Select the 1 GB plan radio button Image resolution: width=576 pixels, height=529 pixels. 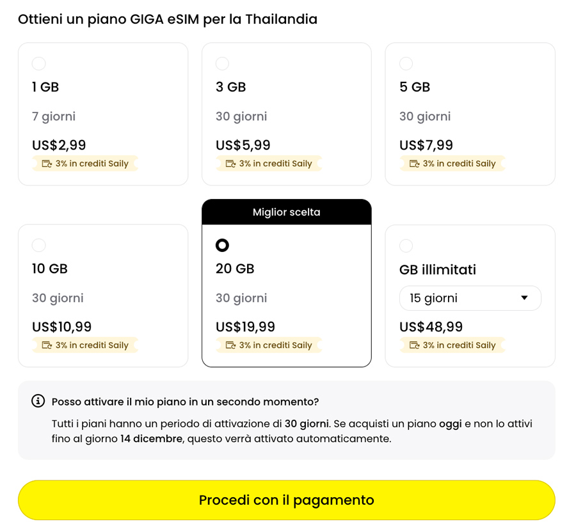pyautogui.click(x=38, y=63)
